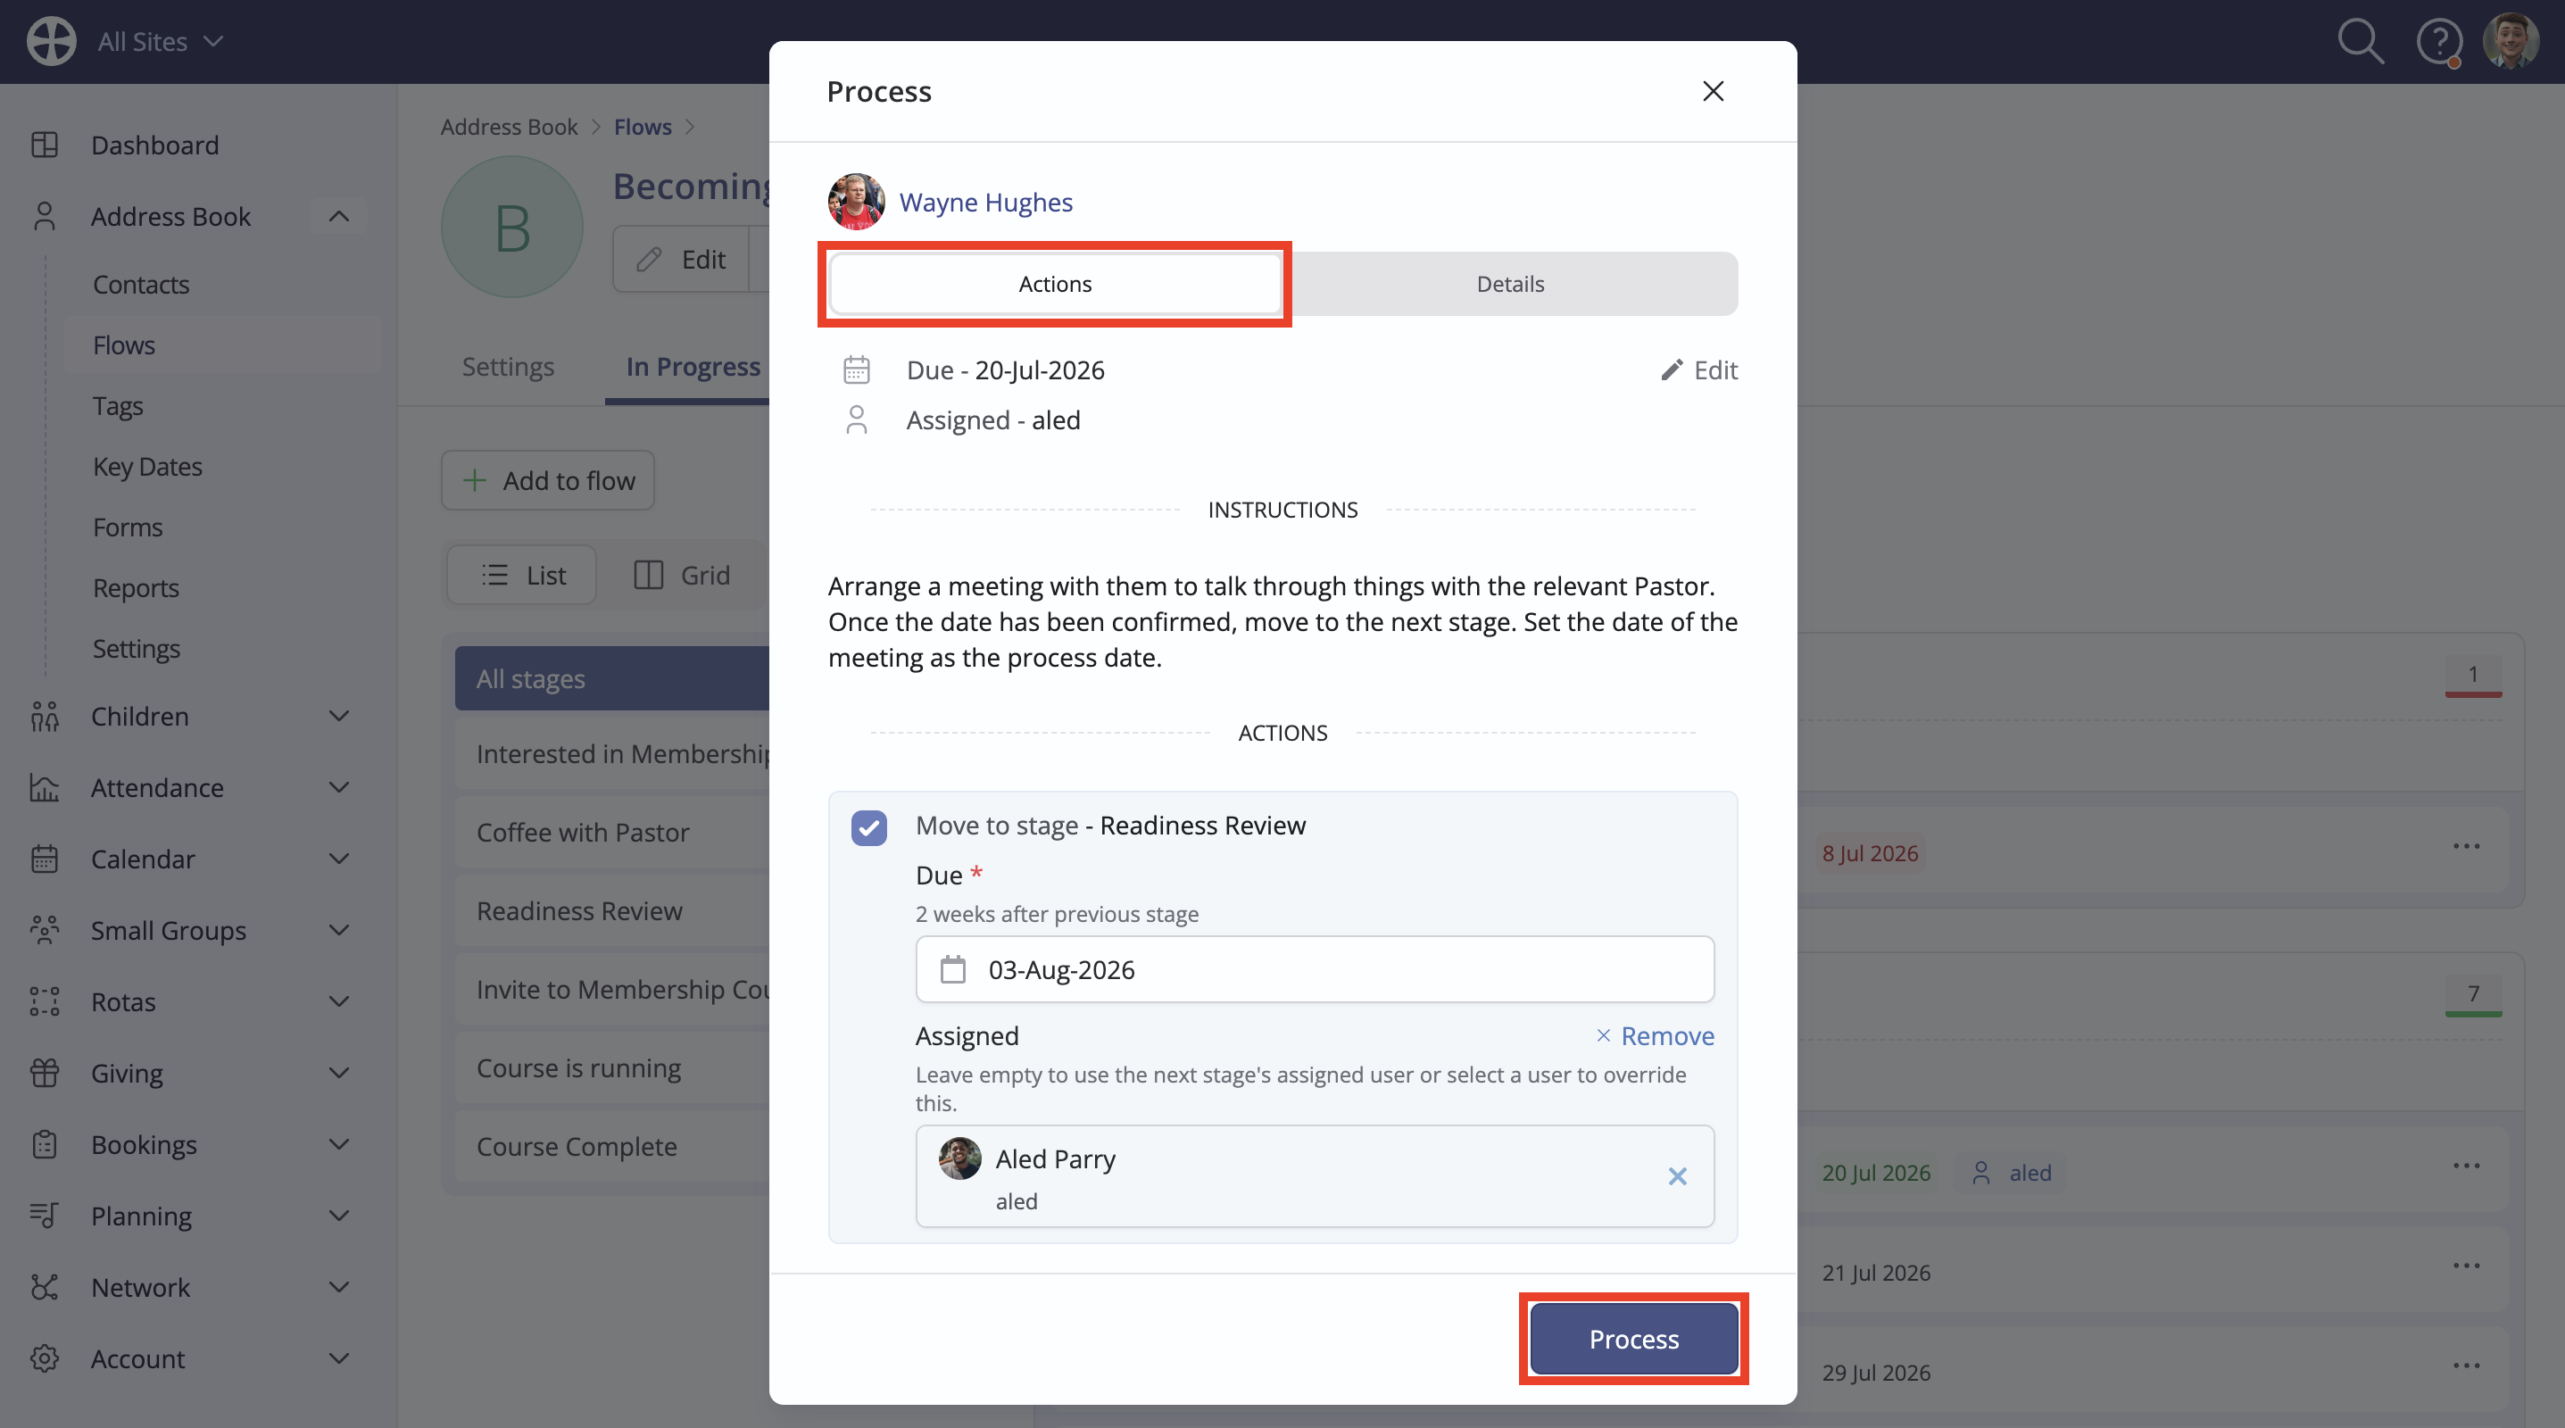Image resolution: width=2565 pixels, height=1428 pixels.
Task: Click the search magnifier icon
Action: (2360, 42)
